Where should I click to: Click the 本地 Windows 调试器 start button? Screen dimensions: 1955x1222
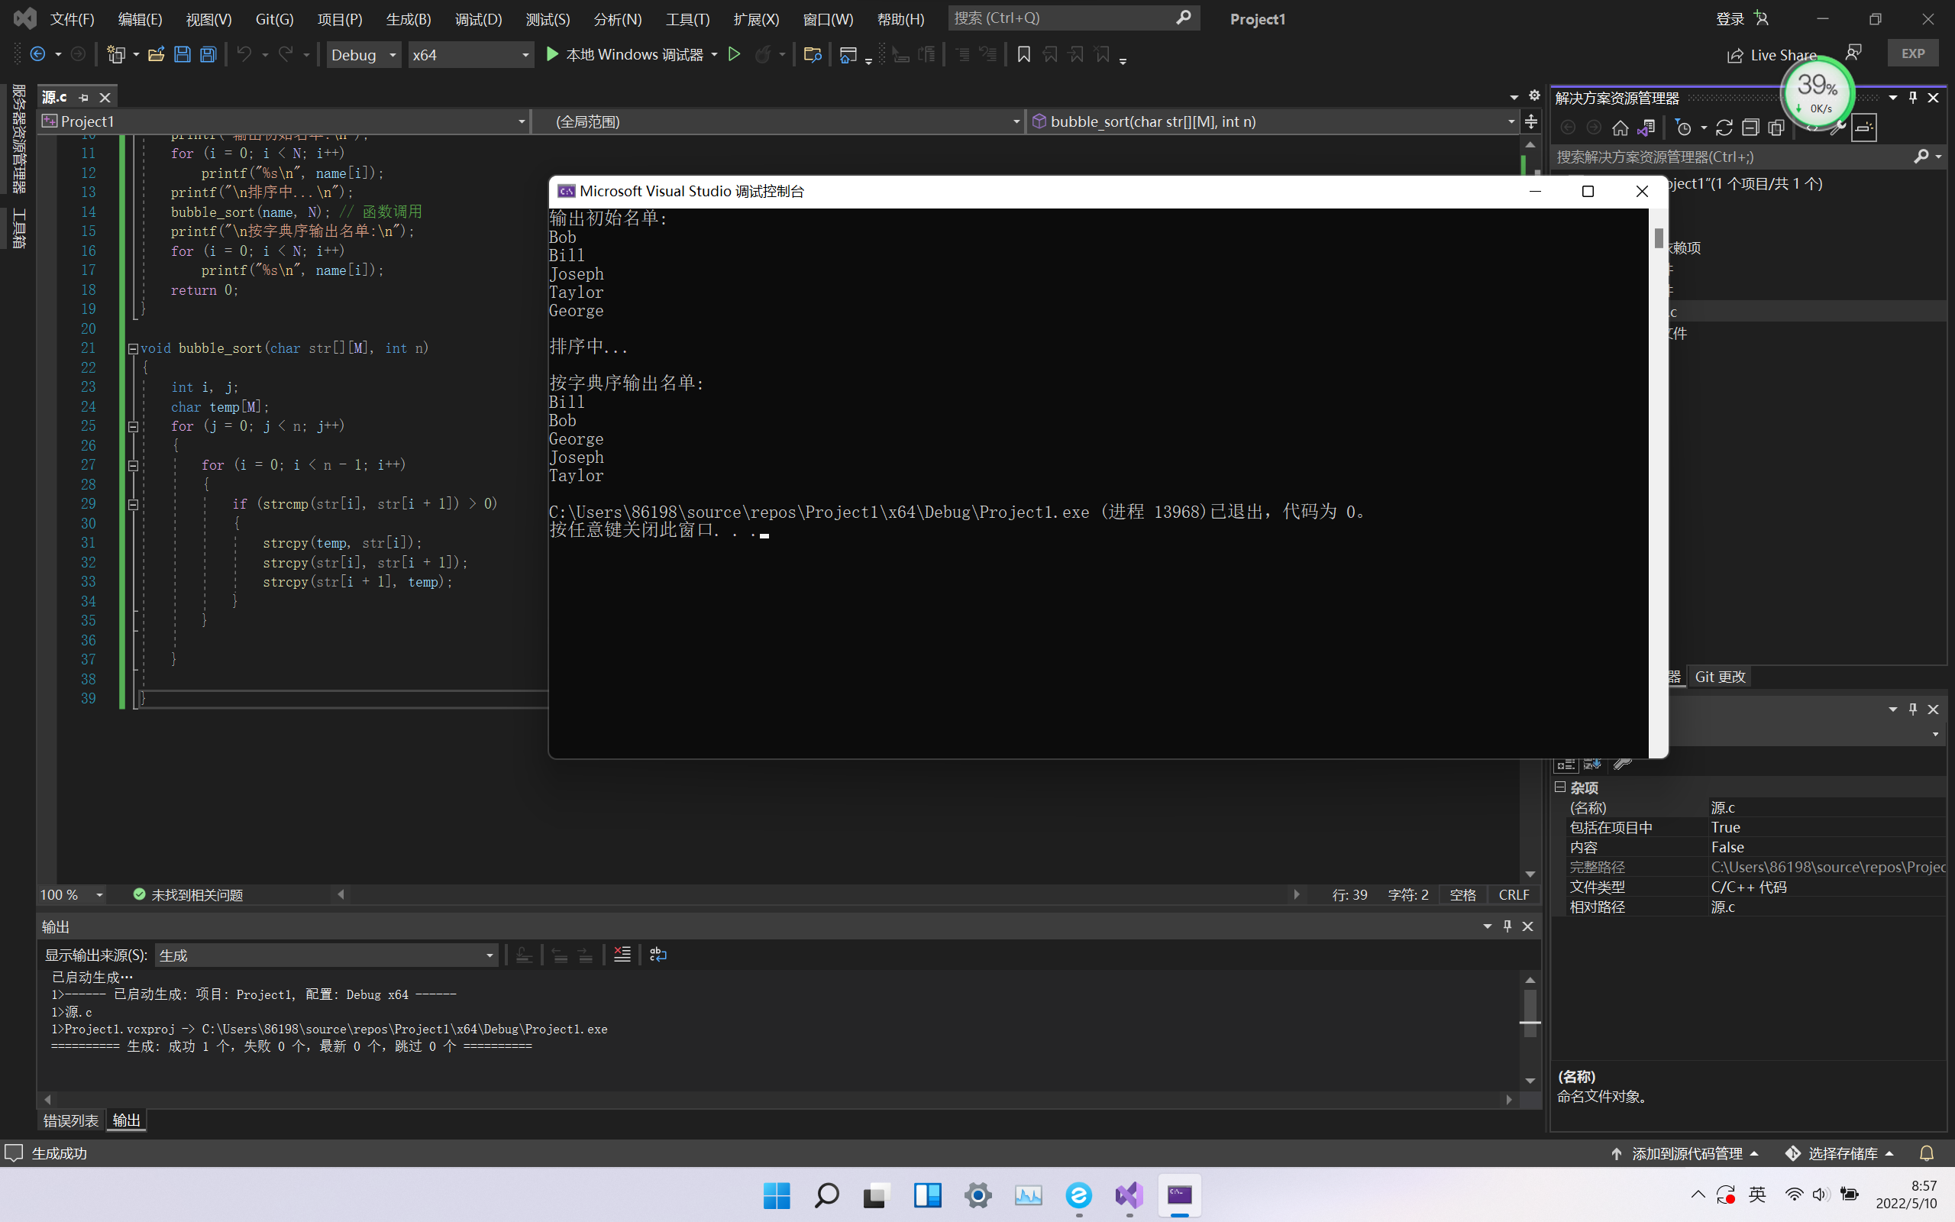click(x=624, y=54)
